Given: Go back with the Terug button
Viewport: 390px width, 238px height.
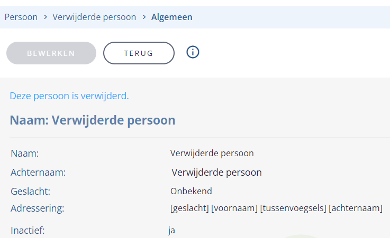Looking at the screenshot, I should [x=139, y=53].
